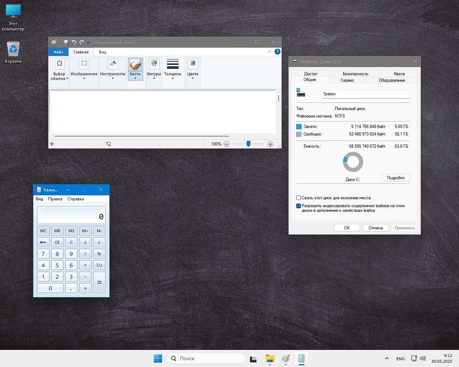Uncheck the allow file indexing checkbox

point(298,206)
